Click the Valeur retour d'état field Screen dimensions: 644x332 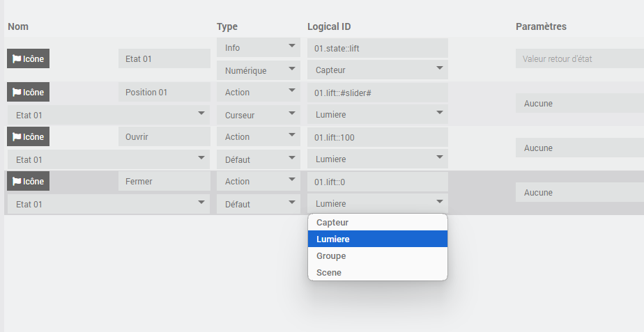579,59
